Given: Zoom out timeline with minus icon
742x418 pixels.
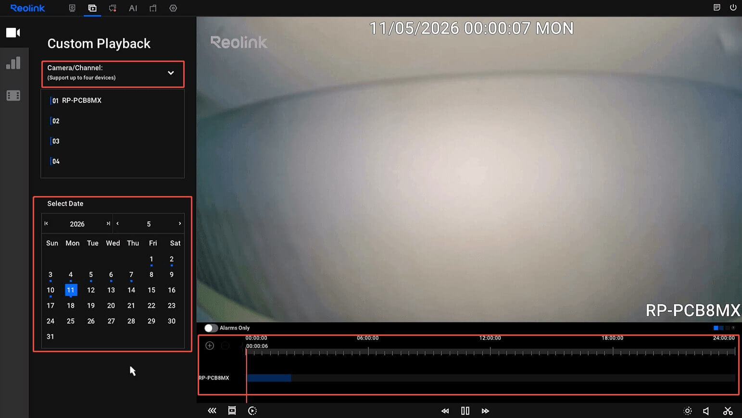Looking at the screenshot, I should point(225,345).
